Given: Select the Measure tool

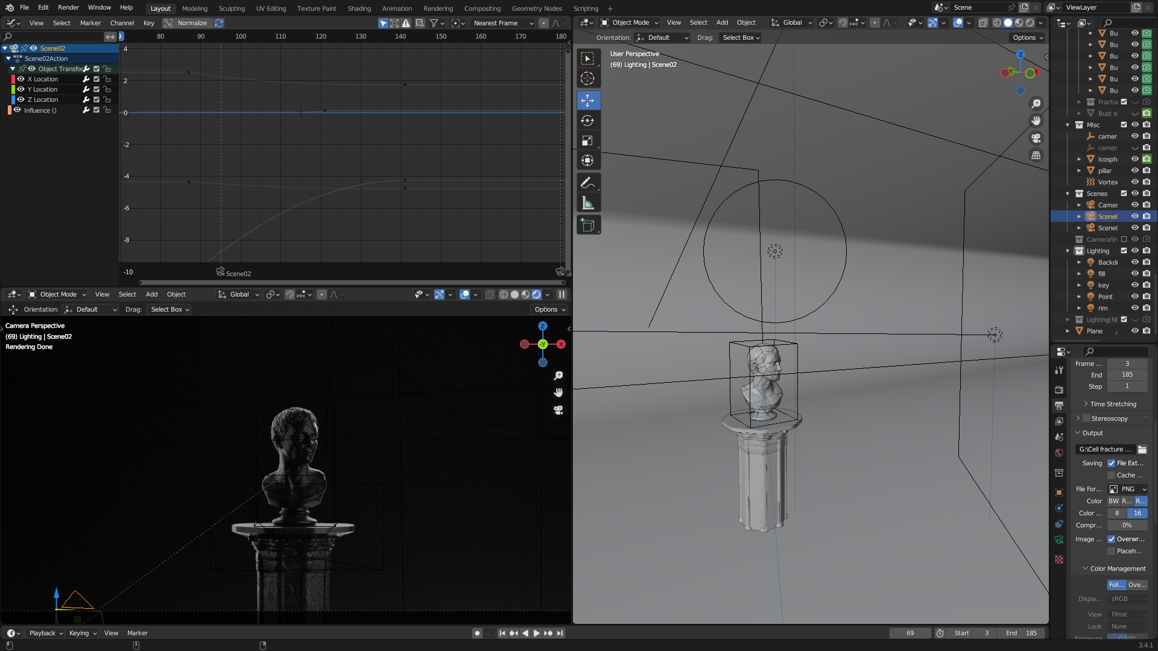Looking at the screenshot, I should pos(588,202).
